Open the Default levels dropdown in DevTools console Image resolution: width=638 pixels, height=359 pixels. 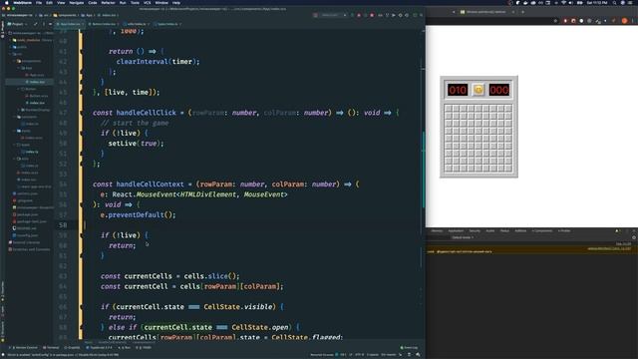pos(463,237)
